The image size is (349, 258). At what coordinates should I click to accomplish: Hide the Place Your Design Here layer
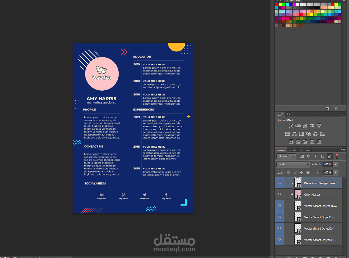click(279, 183)
